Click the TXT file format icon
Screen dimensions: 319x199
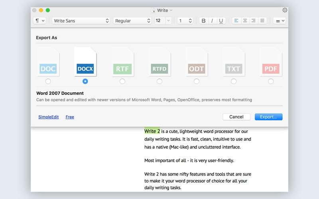pos(234,62)
